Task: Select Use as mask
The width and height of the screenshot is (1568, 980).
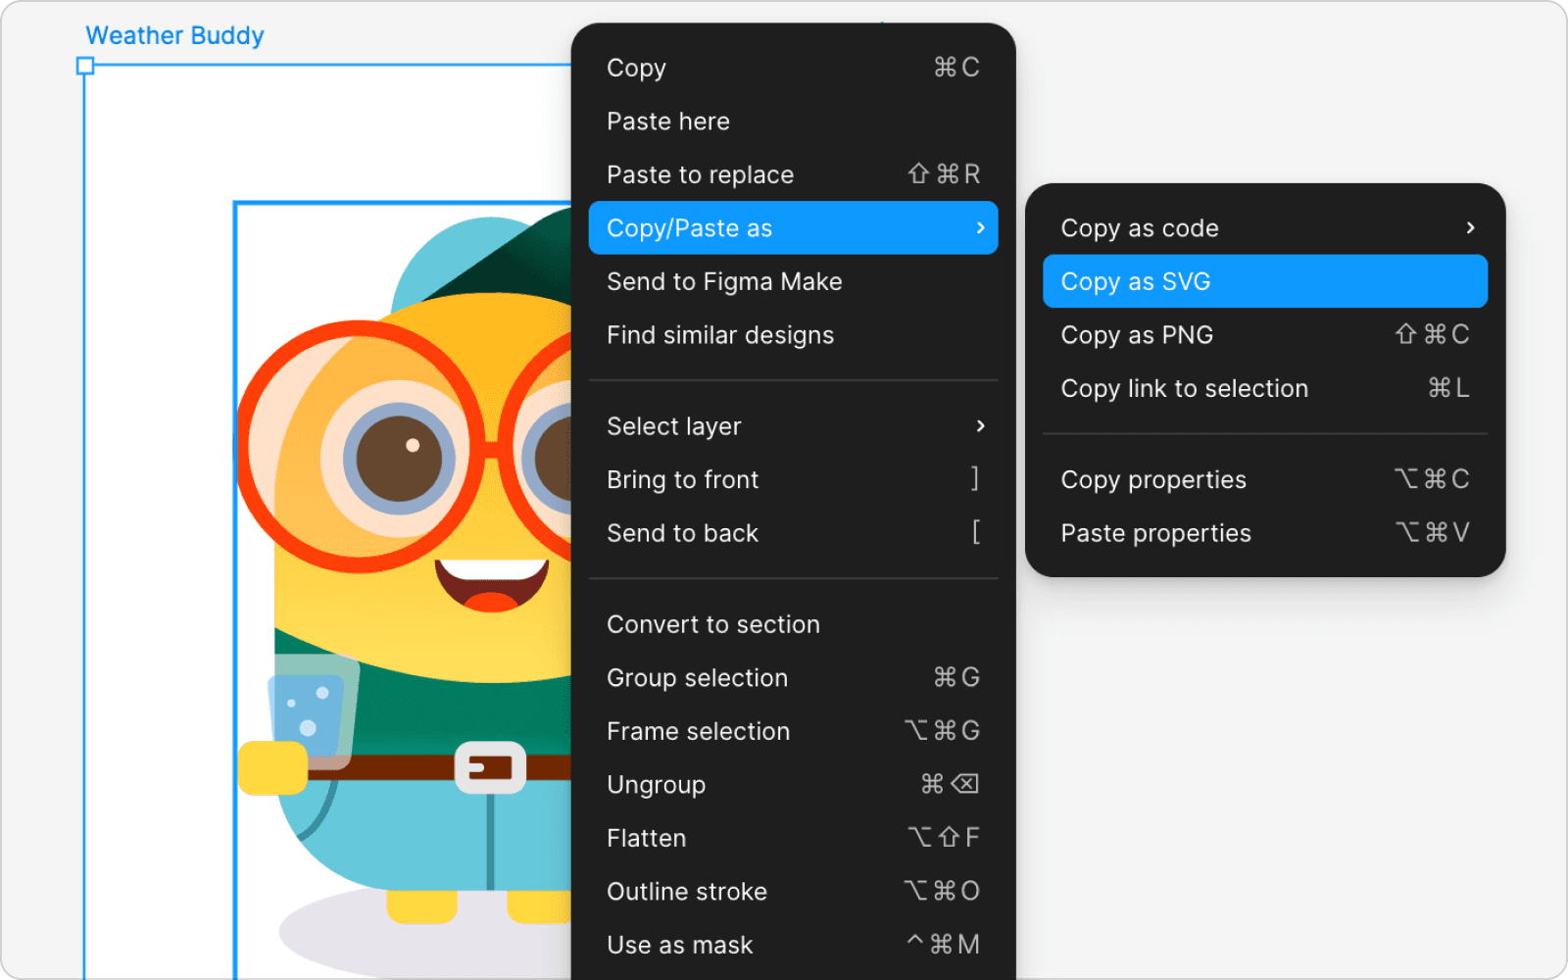Action: (x=793, y=945)
